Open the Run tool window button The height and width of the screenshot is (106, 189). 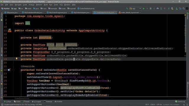coord(8,102)
